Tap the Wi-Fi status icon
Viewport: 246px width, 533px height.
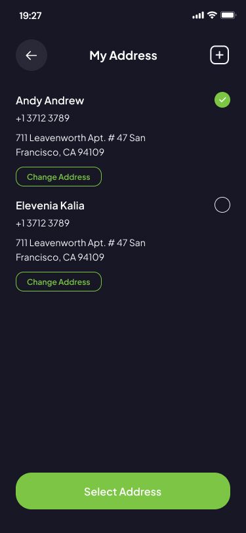pyautogui.click(x=213, y=15)
